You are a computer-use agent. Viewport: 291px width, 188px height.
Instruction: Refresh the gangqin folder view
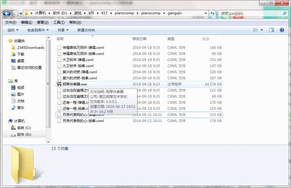tap(212, 13)
